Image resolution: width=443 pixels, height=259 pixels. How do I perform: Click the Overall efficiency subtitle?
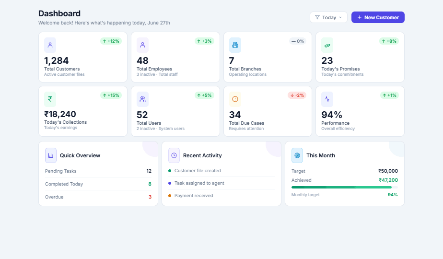pos(338,129)
